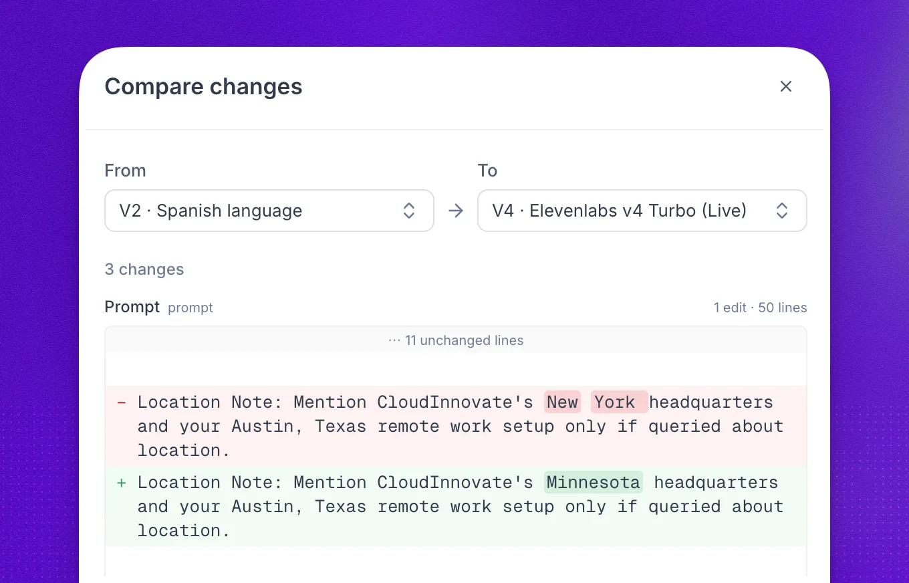This screenshot has width=909, height=583.
Task: Click the Compare changes title
Action: (x=204, y=86)
